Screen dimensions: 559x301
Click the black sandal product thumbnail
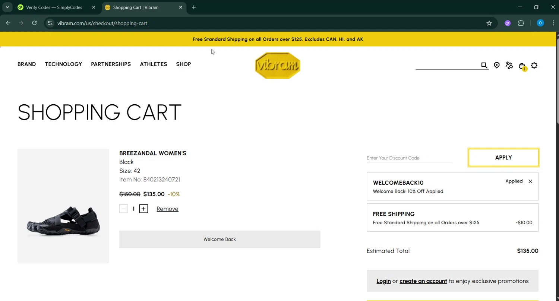pos(63,206)
